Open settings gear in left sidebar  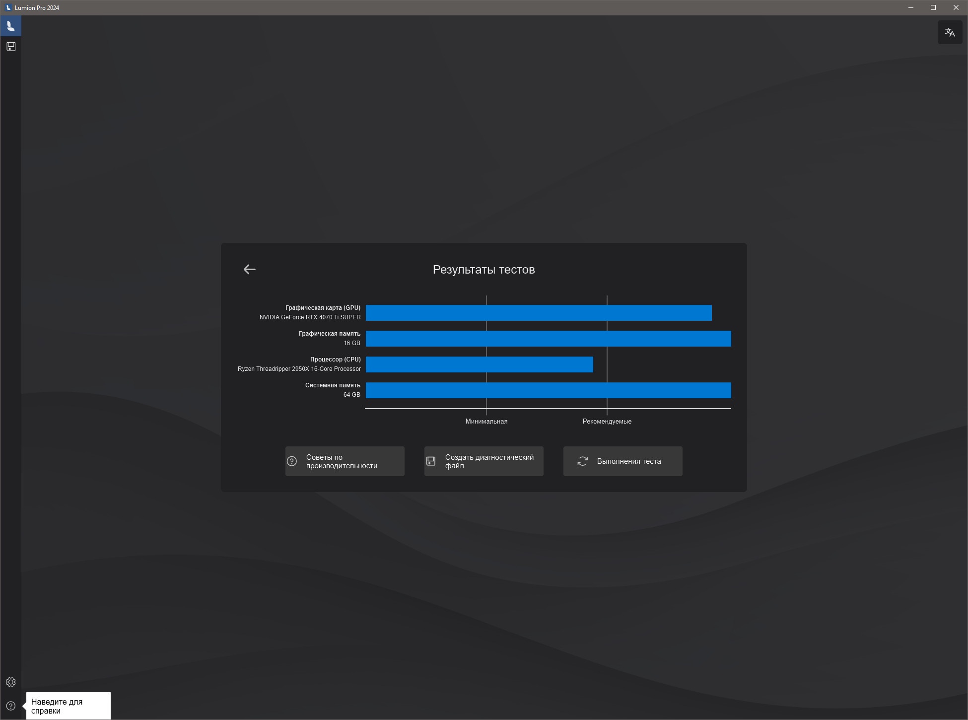pyautogui.click(x=10, y=682)
